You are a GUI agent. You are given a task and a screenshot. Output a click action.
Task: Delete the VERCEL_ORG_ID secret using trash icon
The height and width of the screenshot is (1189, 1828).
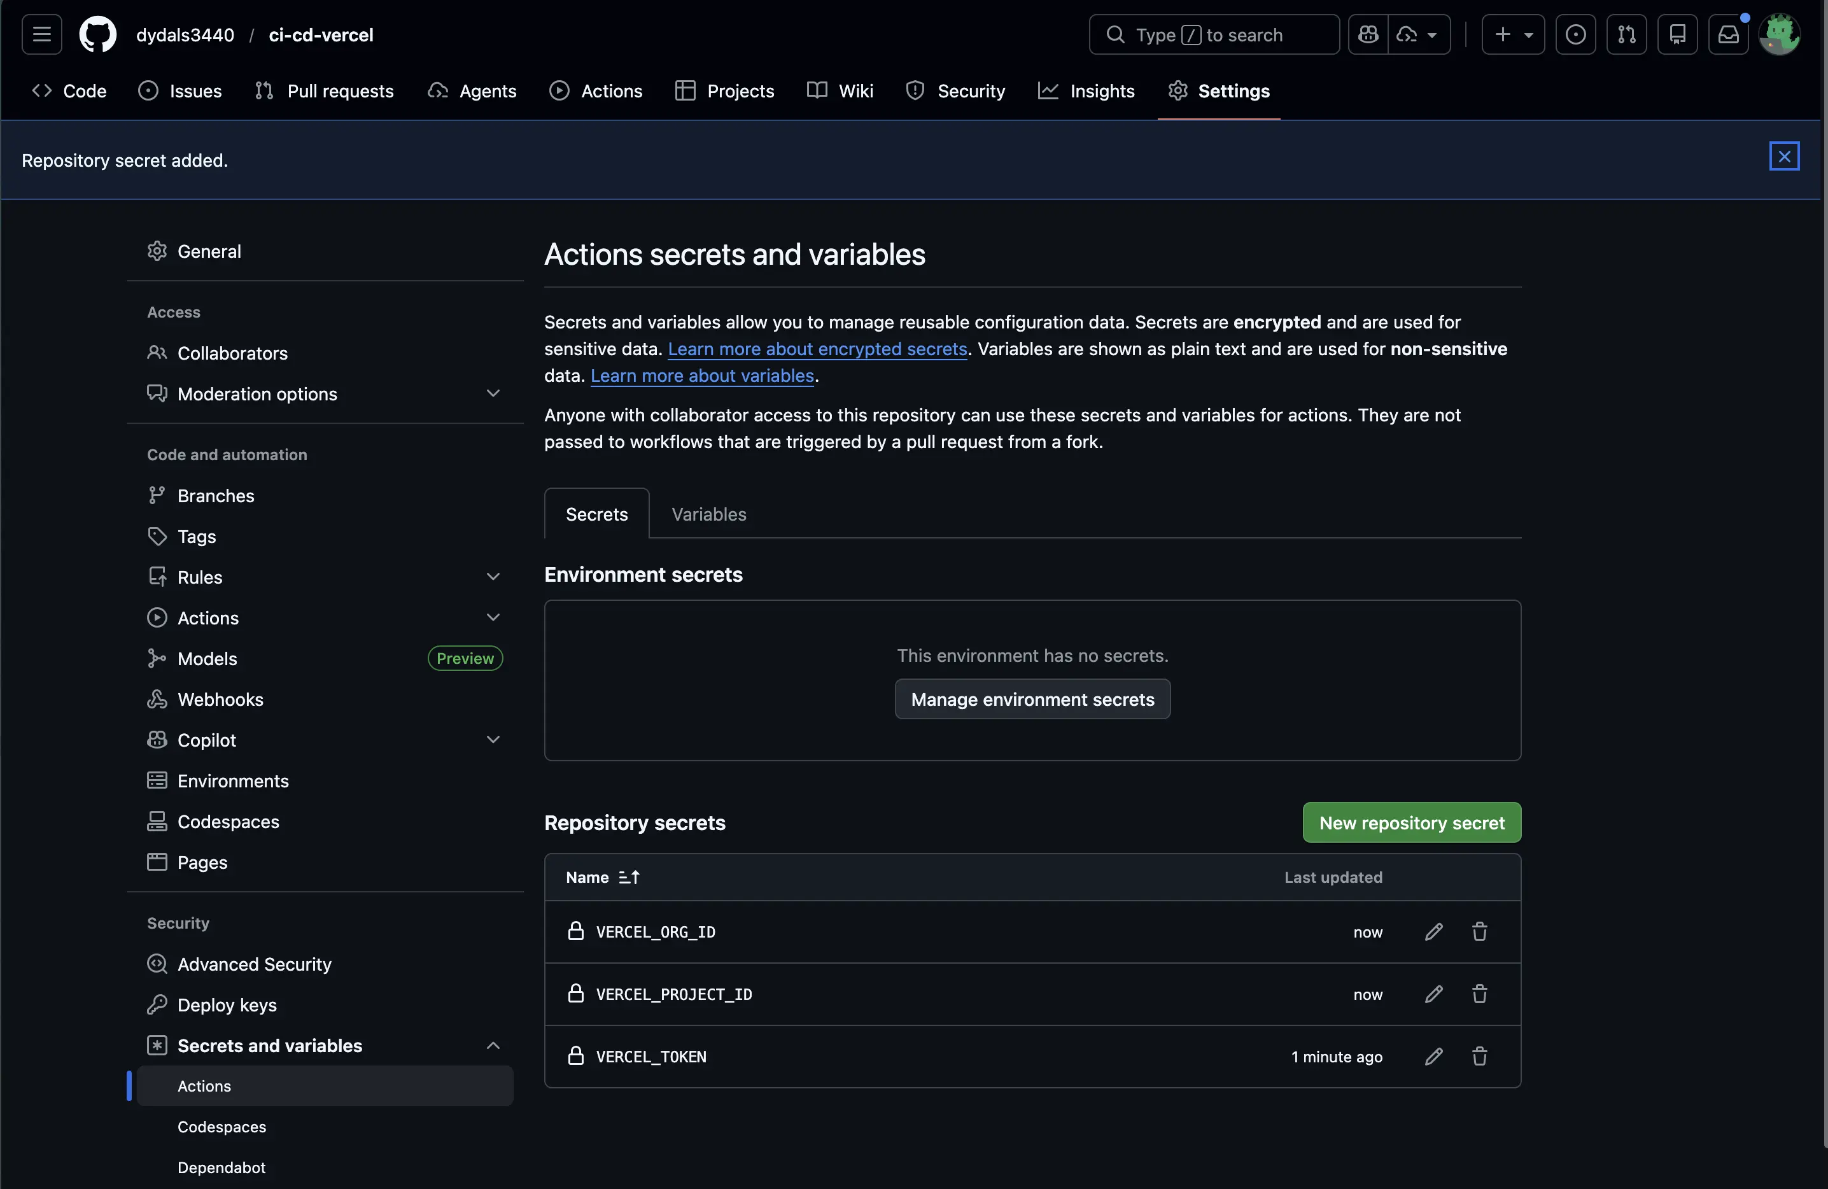(x=1479, y=932)
